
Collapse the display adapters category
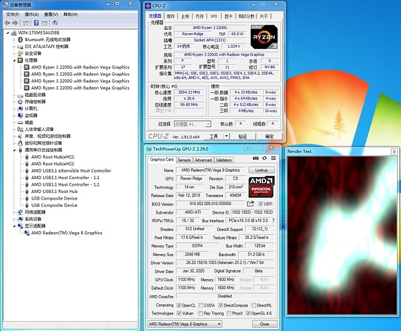point(15,226)
